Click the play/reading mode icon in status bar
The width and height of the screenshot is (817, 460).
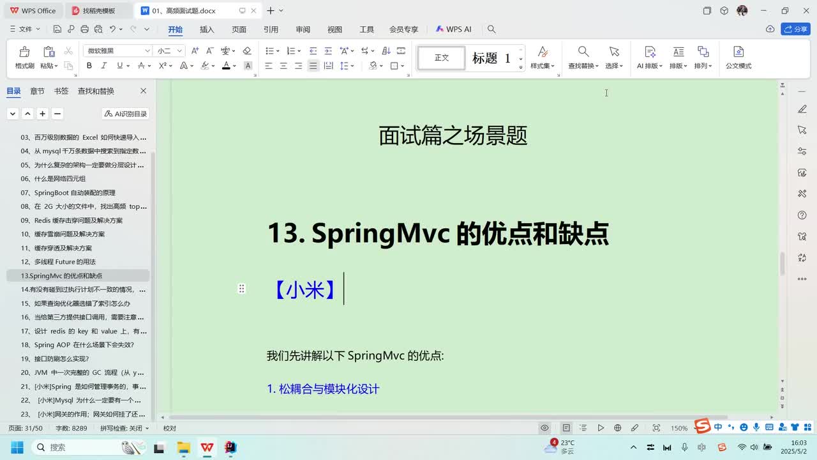(x=601, y=428)
